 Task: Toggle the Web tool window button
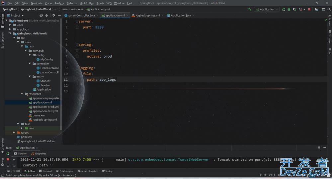click(3, 162)
